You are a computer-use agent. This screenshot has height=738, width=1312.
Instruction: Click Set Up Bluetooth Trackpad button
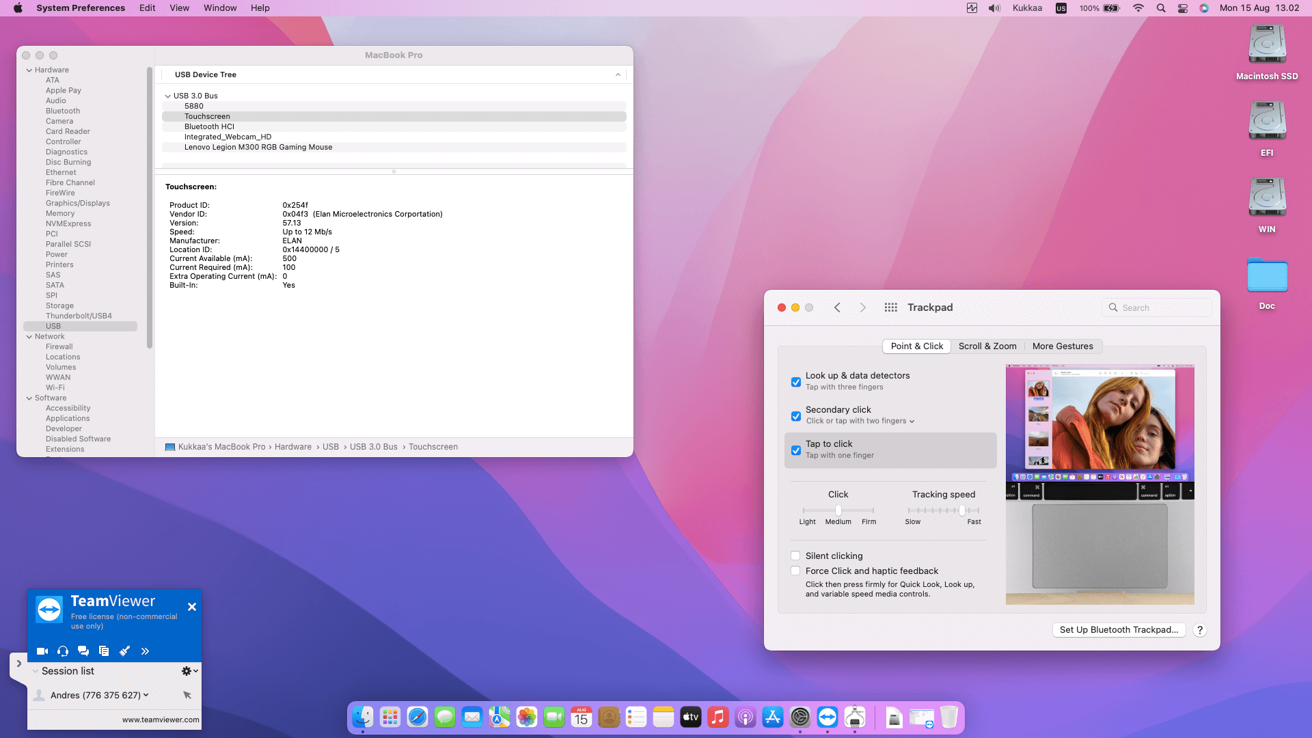point(1119,630)
